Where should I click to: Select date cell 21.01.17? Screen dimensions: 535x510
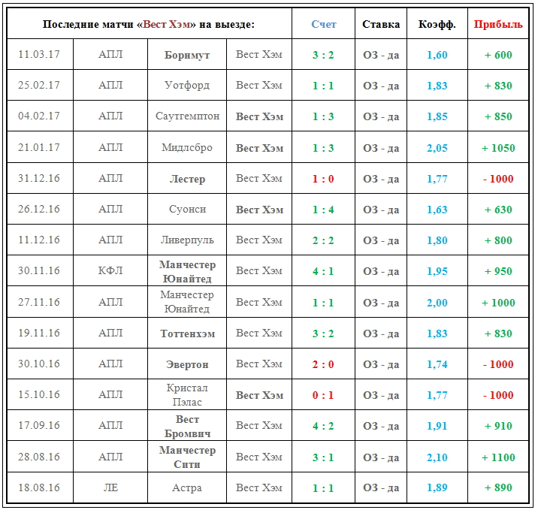pos(39,148)
